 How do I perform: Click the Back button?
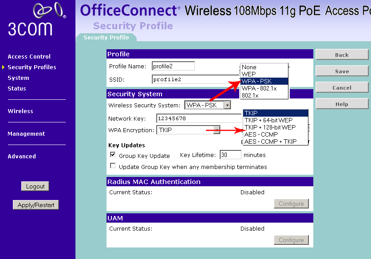(x=342, y=55)
